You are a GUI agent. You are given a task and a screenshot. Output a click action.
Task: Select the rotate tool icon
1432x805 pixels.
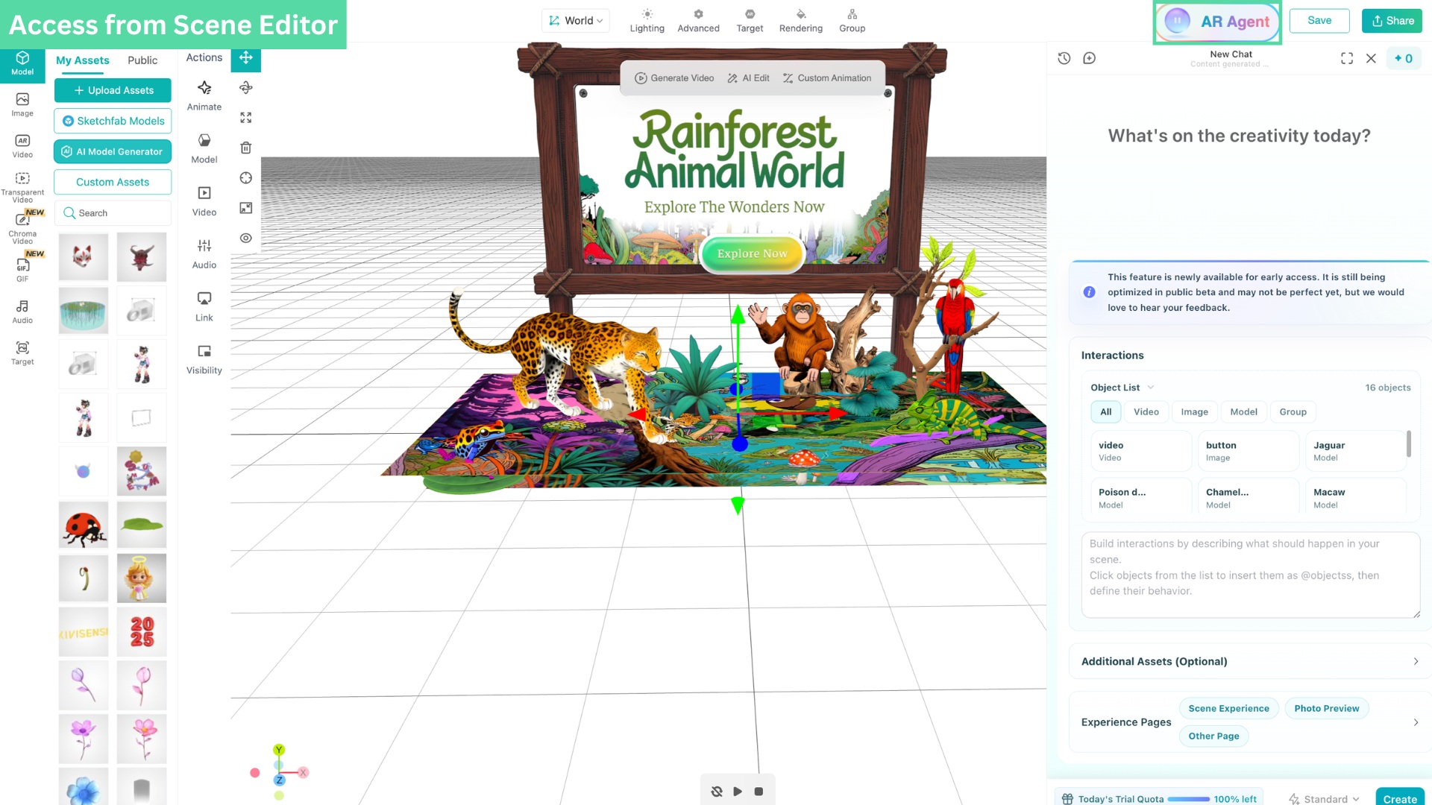click(246, 88)
